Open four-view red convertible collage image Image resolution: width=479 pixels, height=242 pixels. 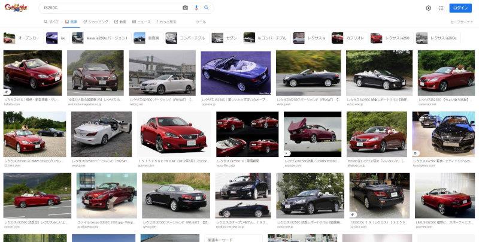click(247, 134)
